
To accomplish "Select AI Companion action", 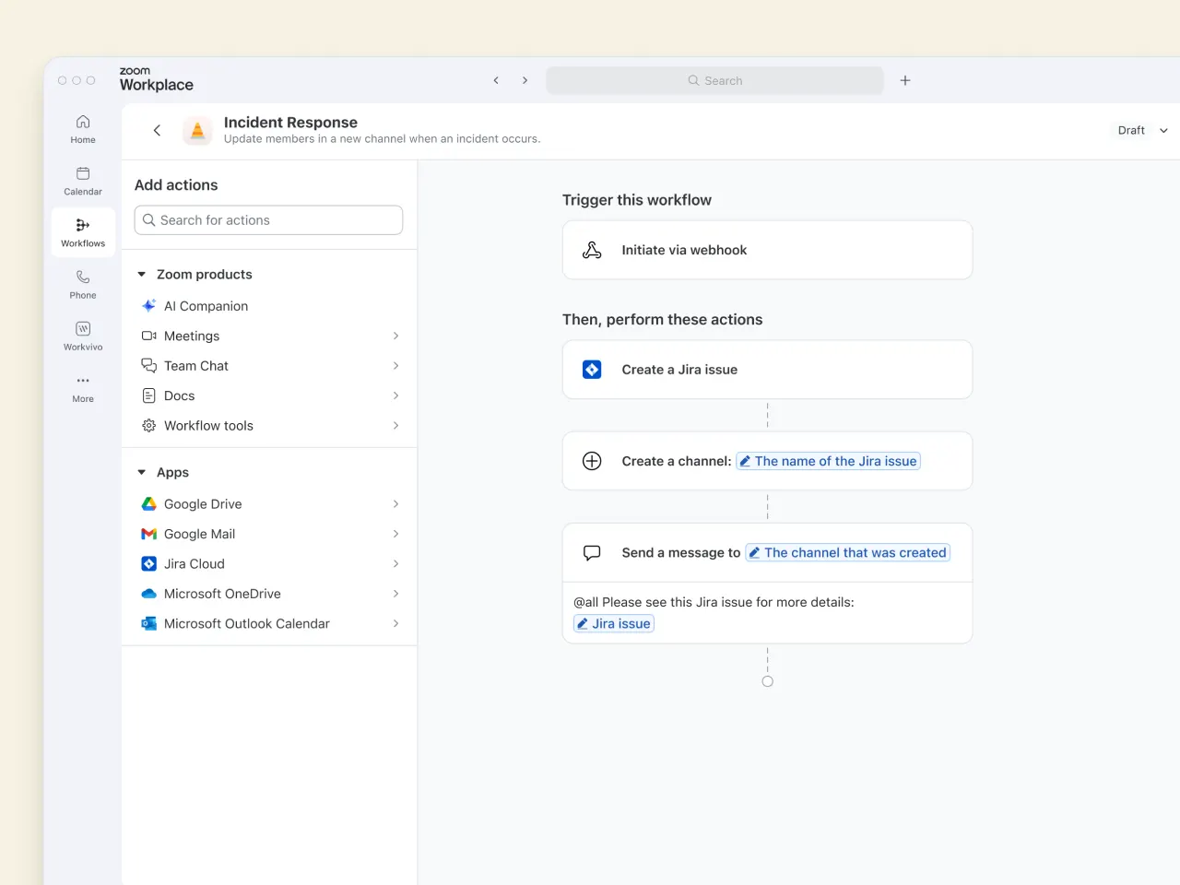I will 206,306.
